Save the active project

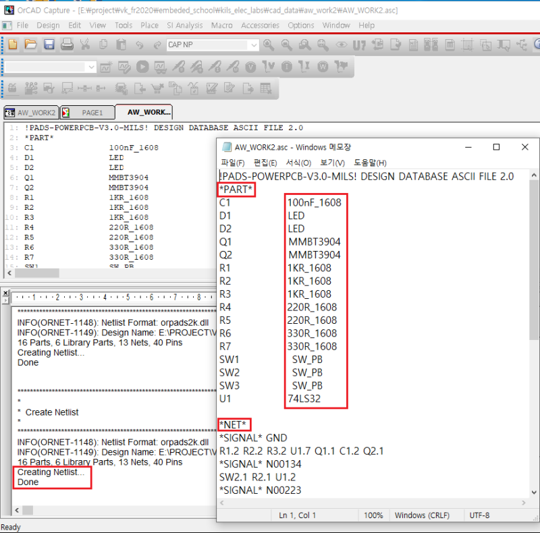coord(47,45)
